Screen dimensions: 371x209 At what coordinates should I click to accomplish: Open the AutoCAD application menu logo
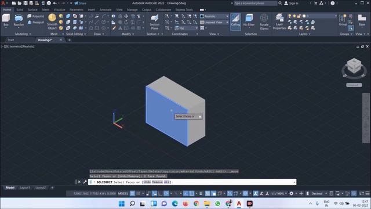tap(3, 3)
